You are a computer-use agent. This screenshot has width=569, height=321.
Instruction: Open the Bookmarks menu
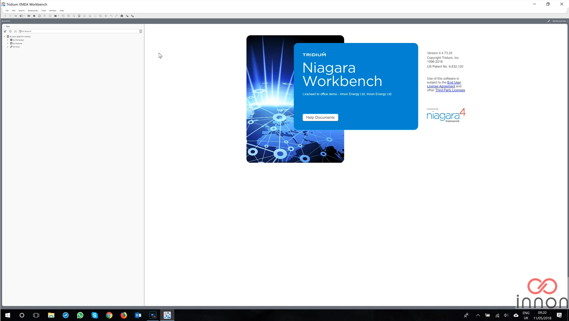tap(33, 11)
